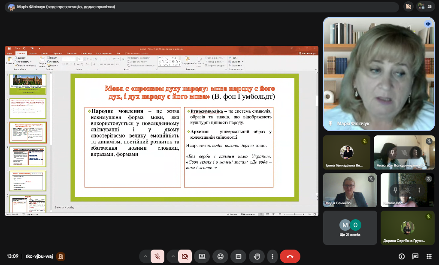Viewport: 439px width, 265px height.
Task: Click the icon beside meeting code tkc-vjbu-waj
Action: coord(61,256)
